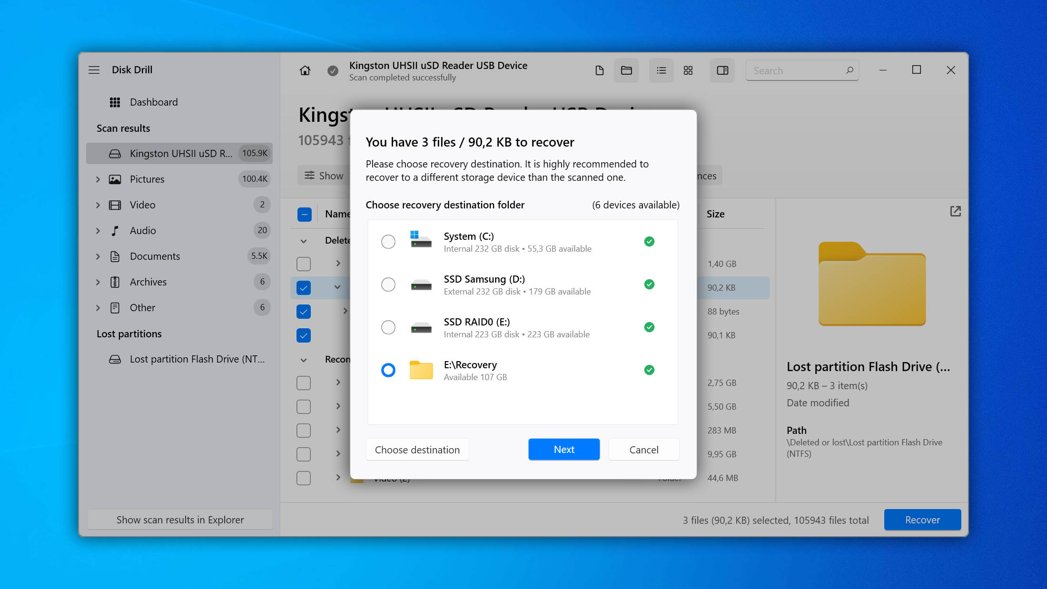The width and height of the screenshot is (1047, 589).
Task: Click the SSD RAID0 (E:) drive icon
Action: pyautogui.click(x=421, y=328)
